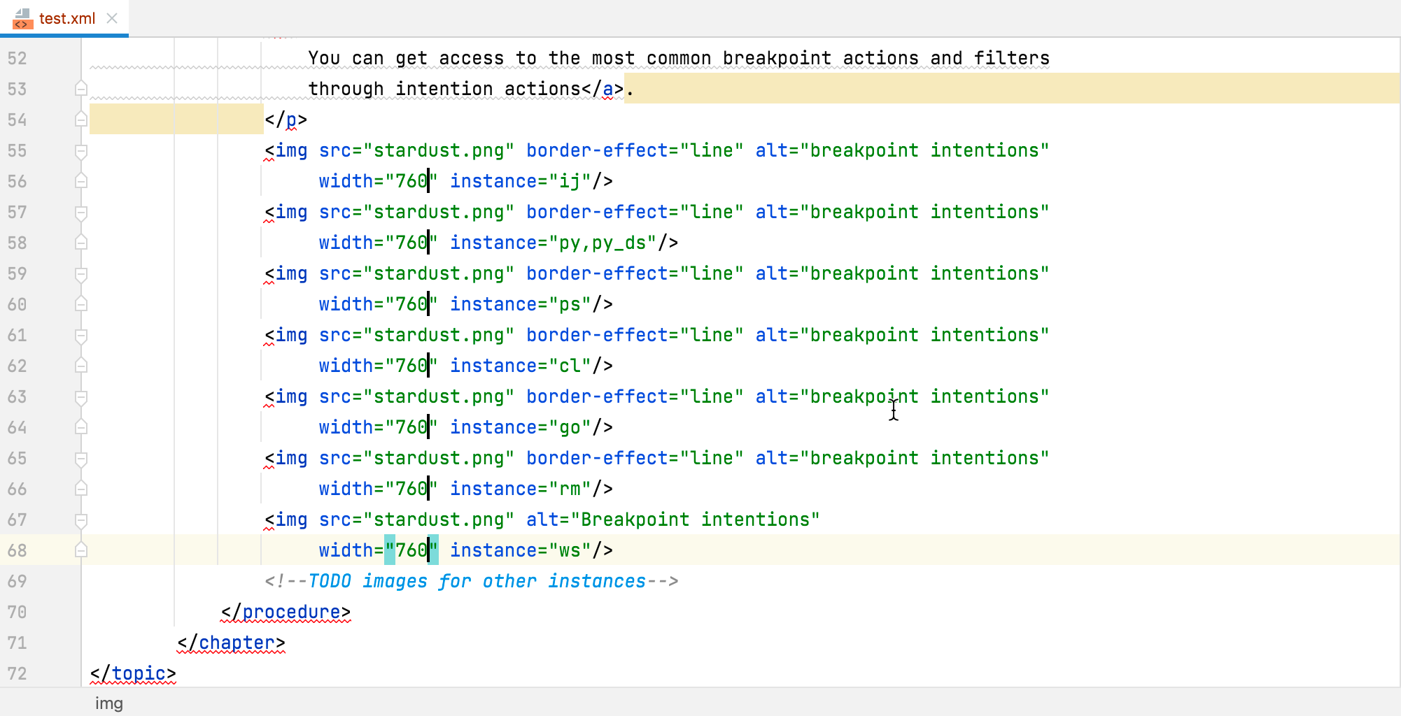1401x716 pixels.
Task: Click the "py,py_ds" instance value
Action: coord(602,243)
